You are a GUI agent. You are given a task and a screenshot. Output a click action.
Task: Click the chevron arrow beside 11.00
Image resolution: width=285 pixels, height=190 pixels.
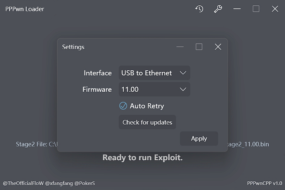(x=183, y=89)
